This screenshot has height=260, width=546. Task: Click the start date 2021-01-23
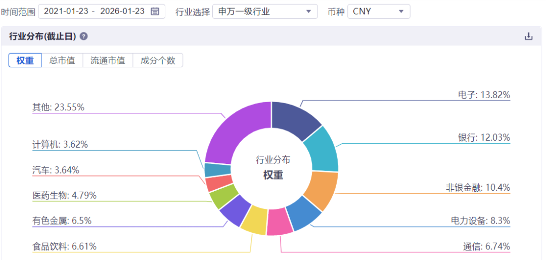point(66,12)
